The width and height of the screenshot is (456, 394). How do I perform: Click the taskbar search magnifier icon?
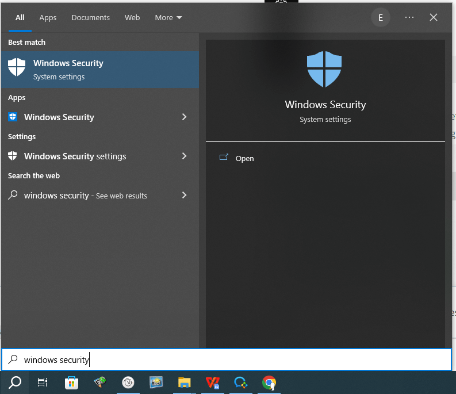[x=15, y=382]
